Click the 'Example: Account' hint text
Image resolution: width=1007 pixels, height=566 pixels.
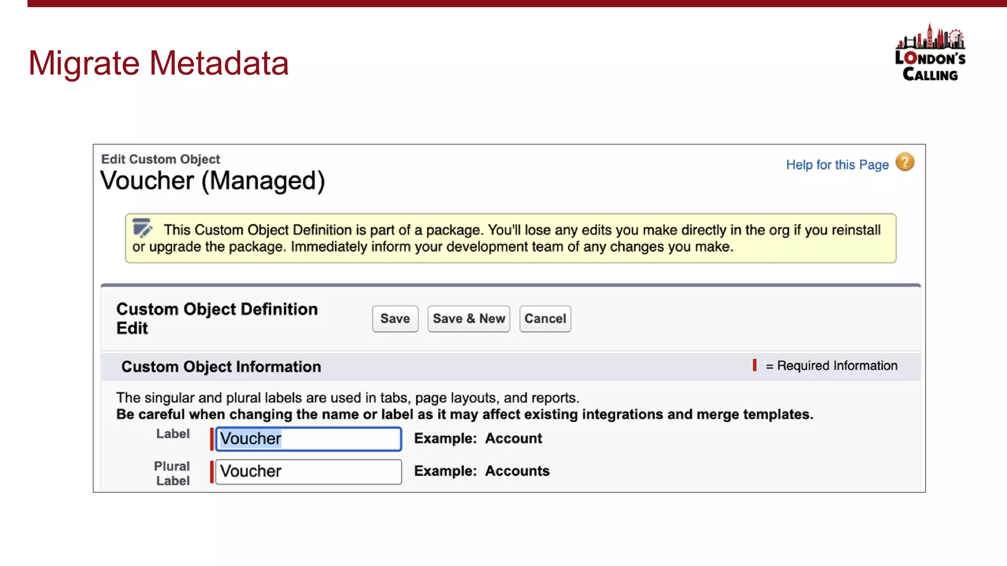tap(478, 438)
